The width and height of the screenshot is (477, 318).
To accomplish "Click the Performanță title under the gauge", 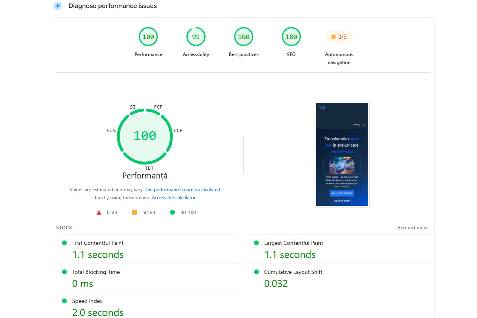I will [145, 176].
